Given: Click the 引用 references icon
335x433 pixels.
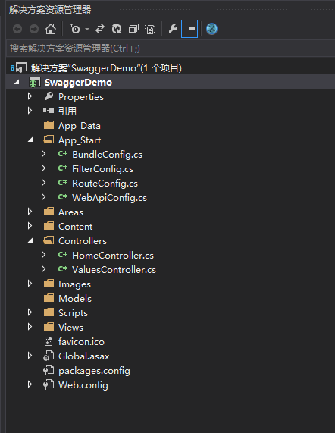Looking at the screenshot, I should pyautogui.click(x=49, y=111).
